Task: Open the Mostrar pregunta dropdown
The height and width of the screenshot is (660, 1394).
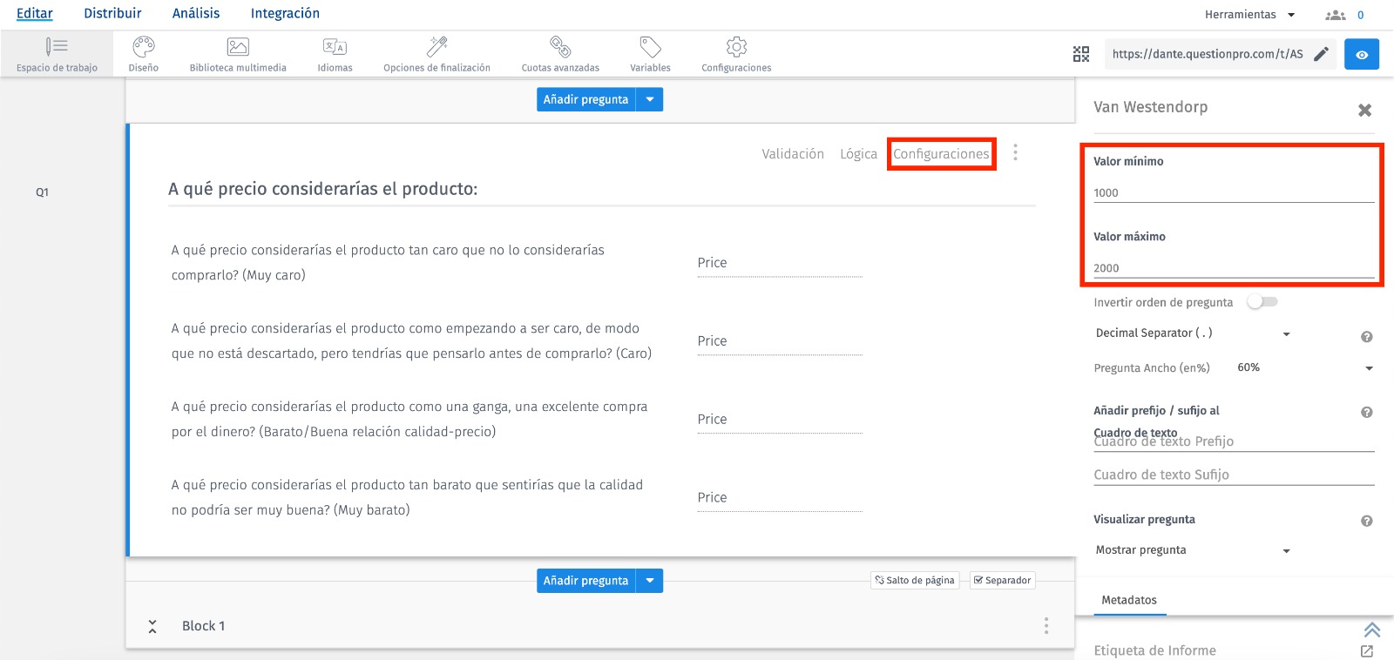Action: click(x=1194, y=550)
